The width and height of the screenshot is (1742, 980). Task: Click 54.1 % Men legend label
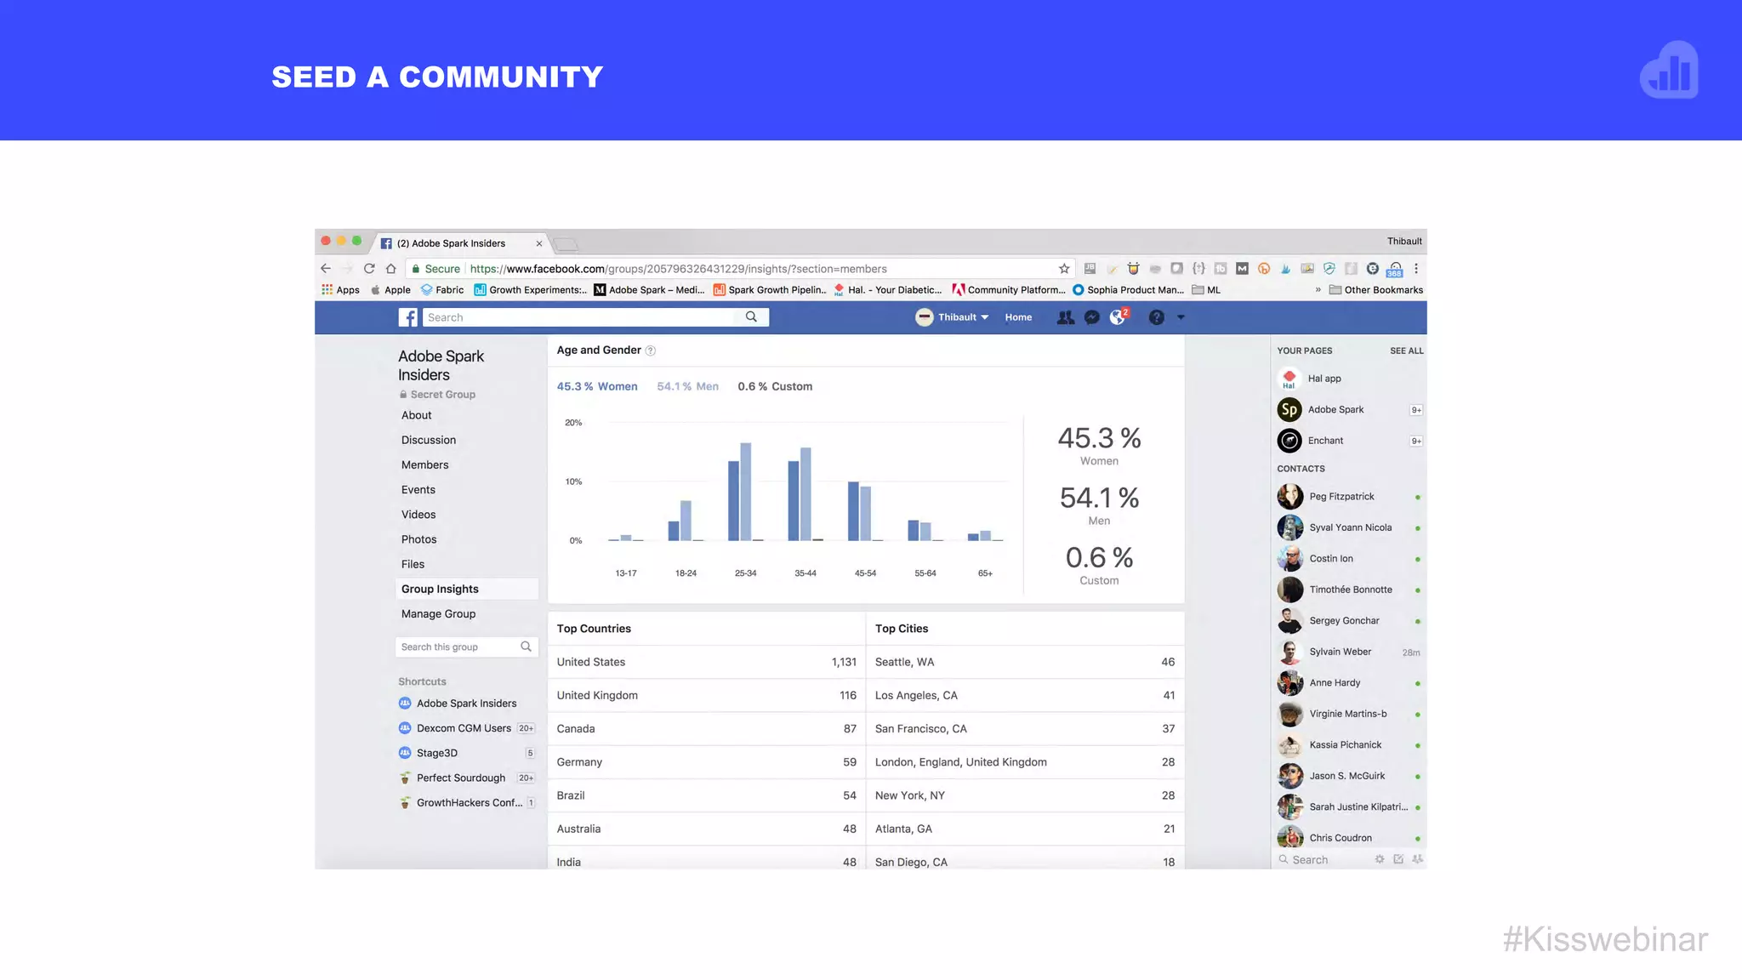(x=687, y=386)
